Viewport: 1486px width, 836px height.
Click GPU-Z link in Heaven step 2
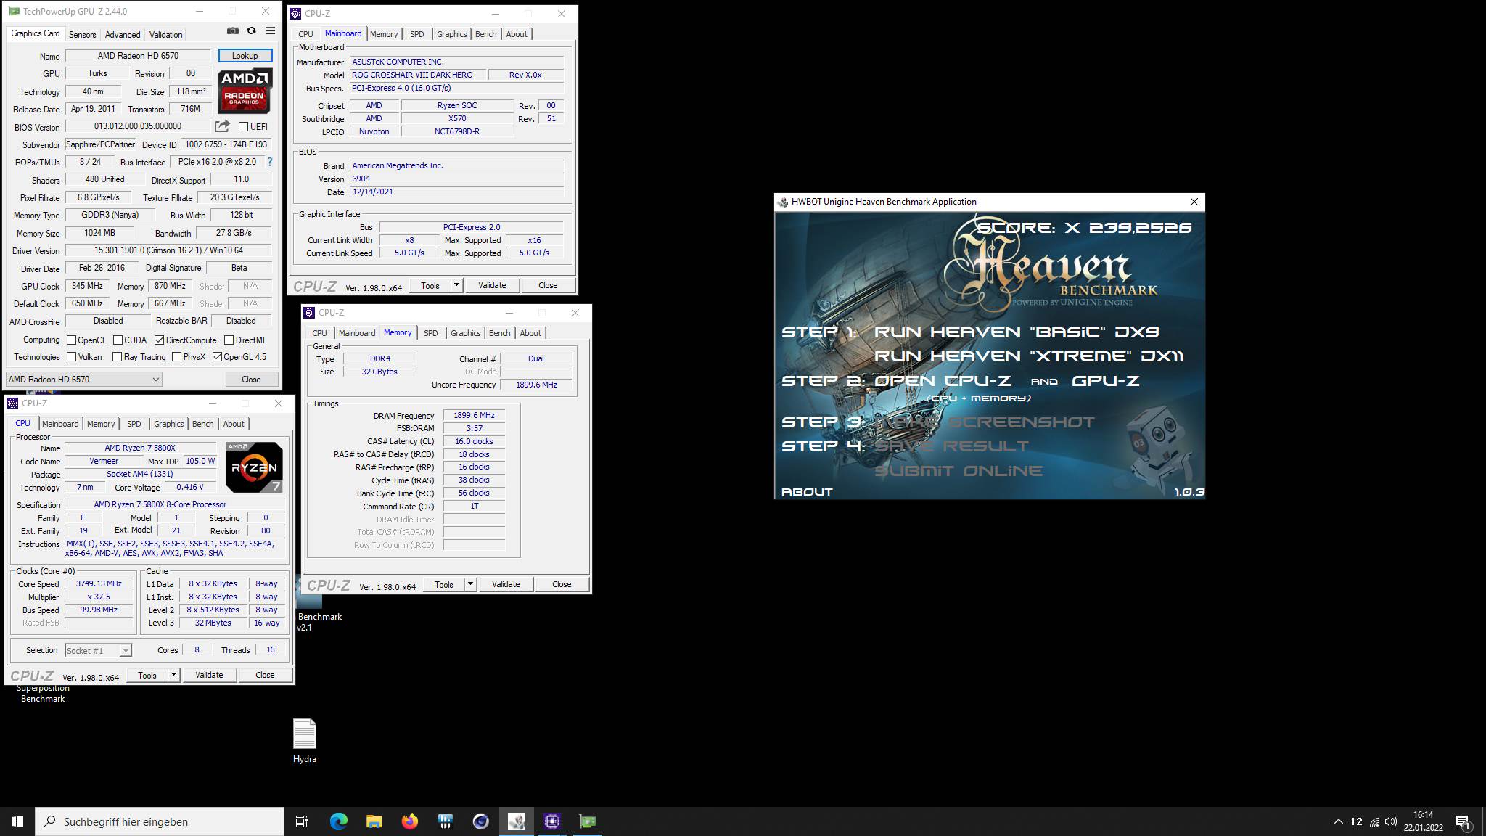pyautogui.click(x=1105, y=381)
